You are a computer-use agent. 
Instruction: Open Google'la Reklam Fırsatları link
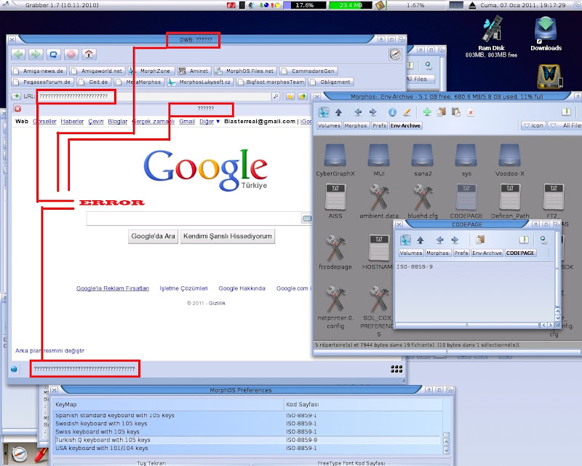pos(113,288)
